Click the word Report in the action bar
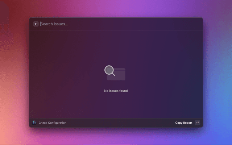Screen dimensions: 232x145 point(188,123)
